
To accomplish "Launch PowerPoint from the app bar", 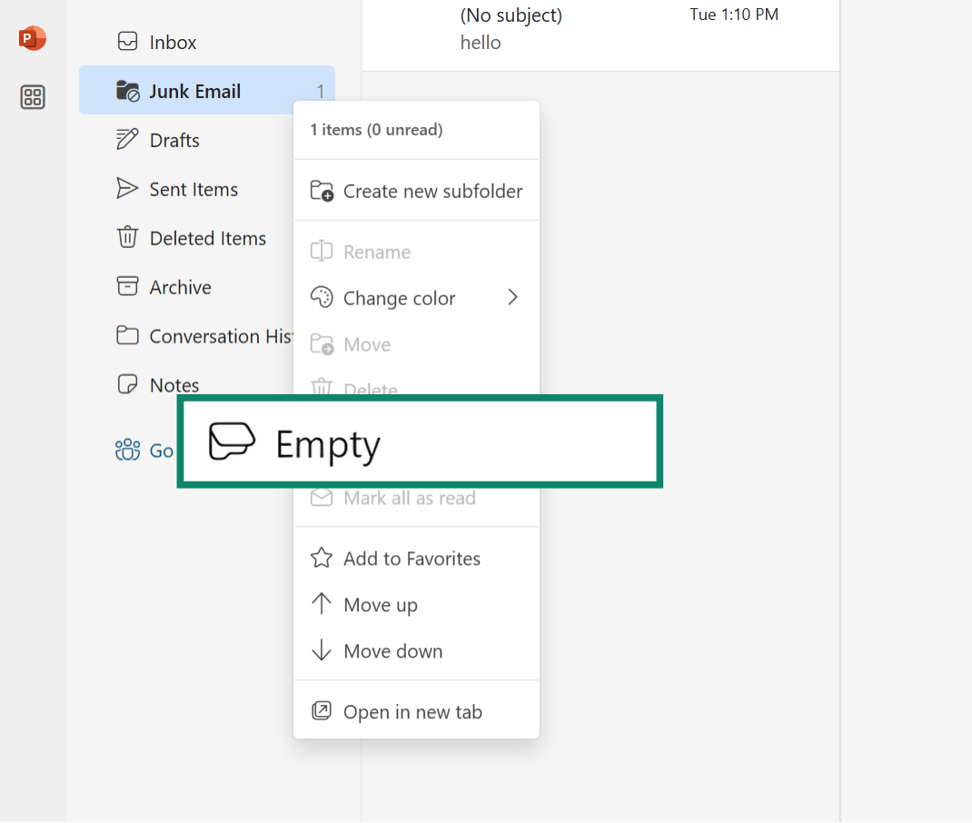I will [32, 38].
